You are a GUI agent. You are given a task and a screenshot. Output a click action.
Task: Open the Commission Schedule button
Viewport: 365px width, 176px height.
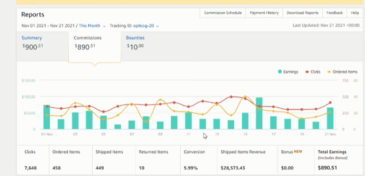click(x=223, y=13)
